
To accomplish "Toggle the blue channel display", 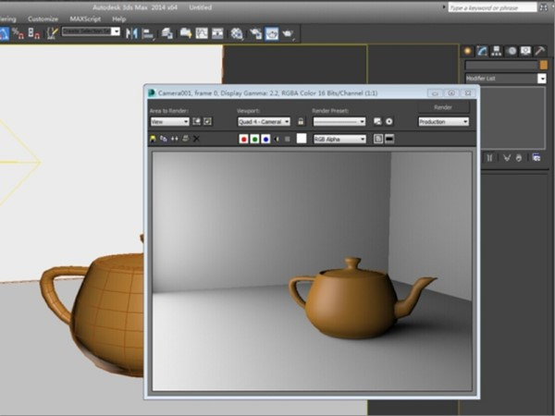I will (x=265, y=139).
